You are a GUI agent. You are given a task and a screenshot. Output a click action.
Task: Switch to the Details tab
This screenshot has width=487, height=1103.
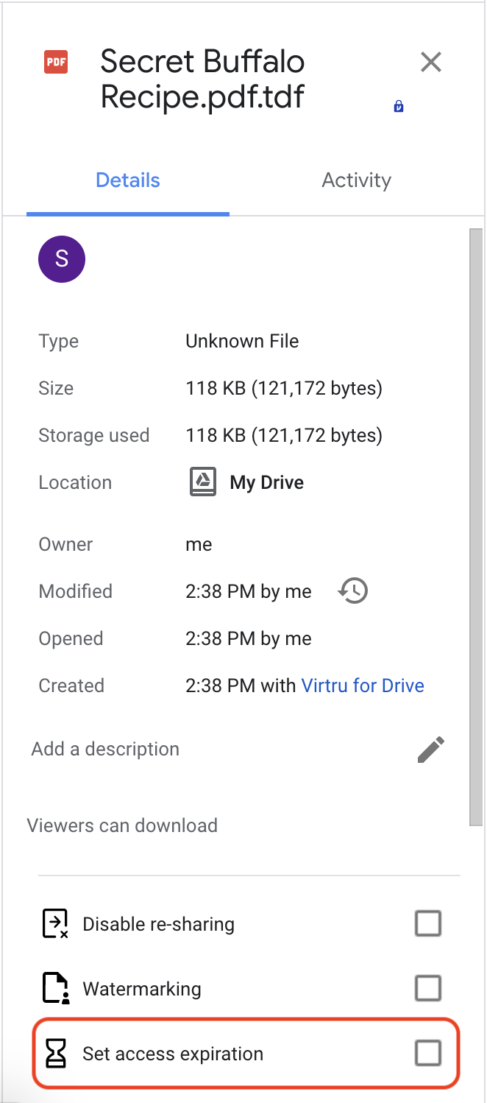coord(128,180)
